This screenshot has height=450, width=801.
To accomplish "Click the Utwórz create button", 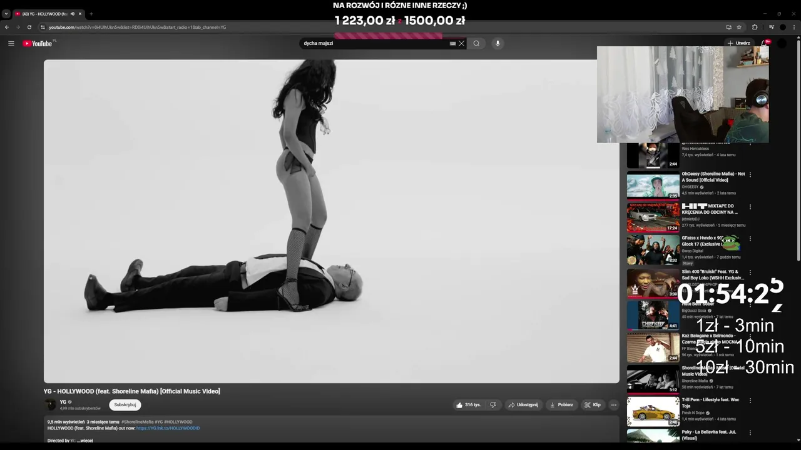I will [x=738, y=43].
